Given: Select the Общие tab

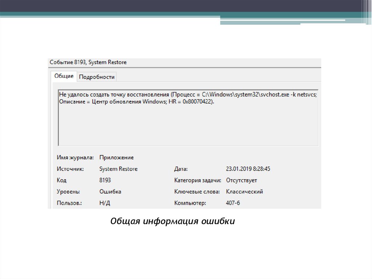Looking at the screenshot, I should click(64, 76).
